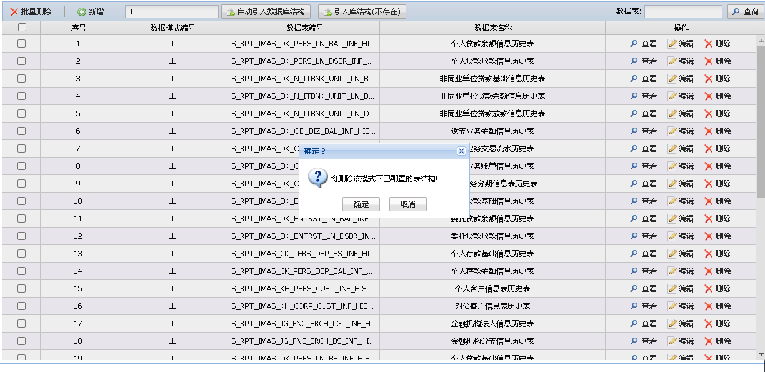765x372 pixels.
Task: Click 自动引入数据库结构 button
Action: click(x=266, y=12)
